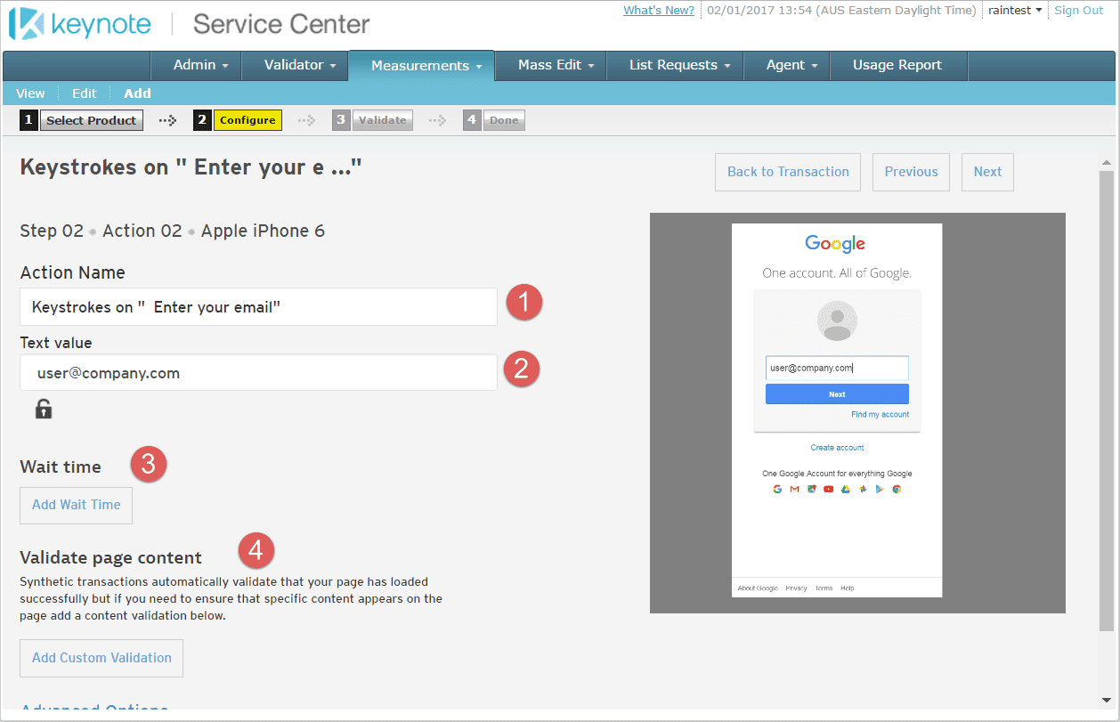Click the Validate wizard step

click(x=382, y=120)
